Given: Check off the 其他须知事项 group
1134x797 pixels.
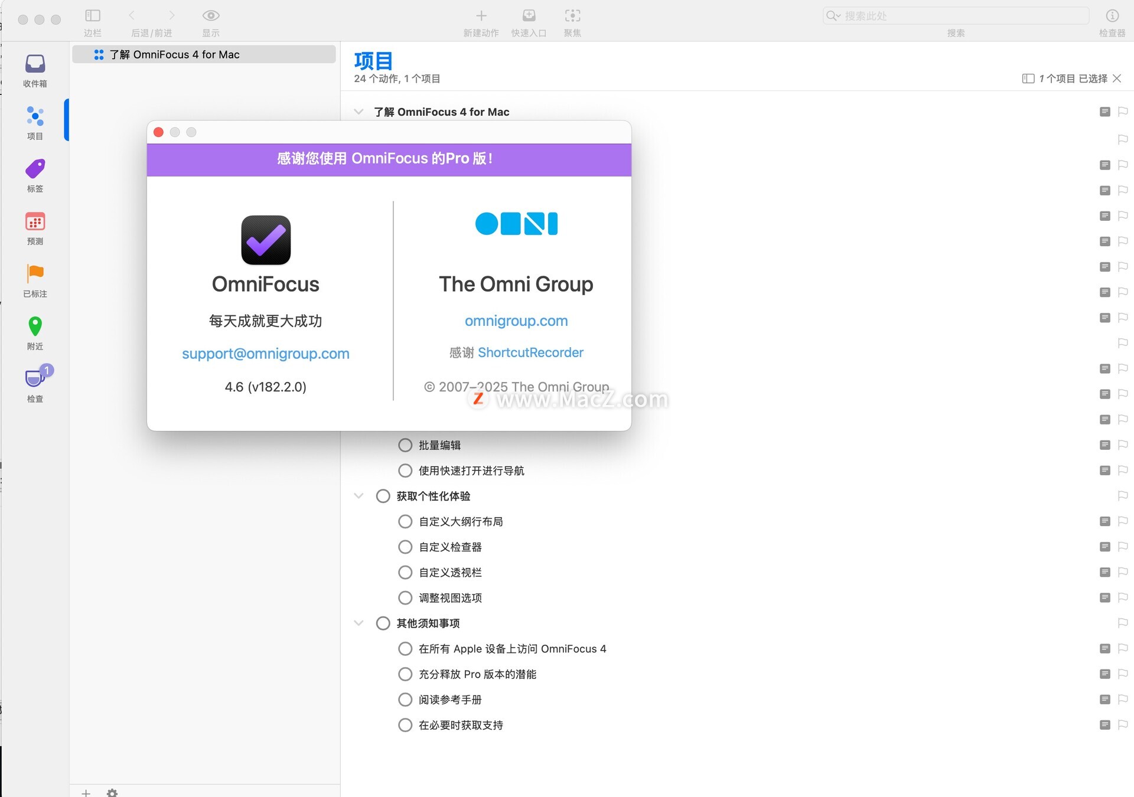Looking at the screenshot, I should coord(383,623).
